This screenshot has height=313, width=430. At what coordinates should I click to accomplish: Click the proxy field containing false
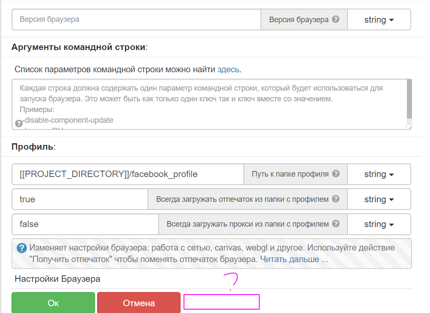click(x=85, y=224)
